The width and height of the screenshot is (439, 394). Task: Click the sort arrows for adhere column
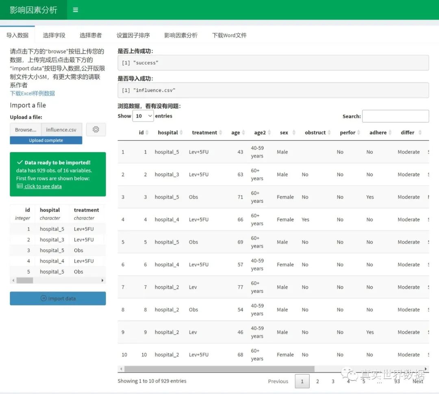pyautogui.click(x=390, y=133)
